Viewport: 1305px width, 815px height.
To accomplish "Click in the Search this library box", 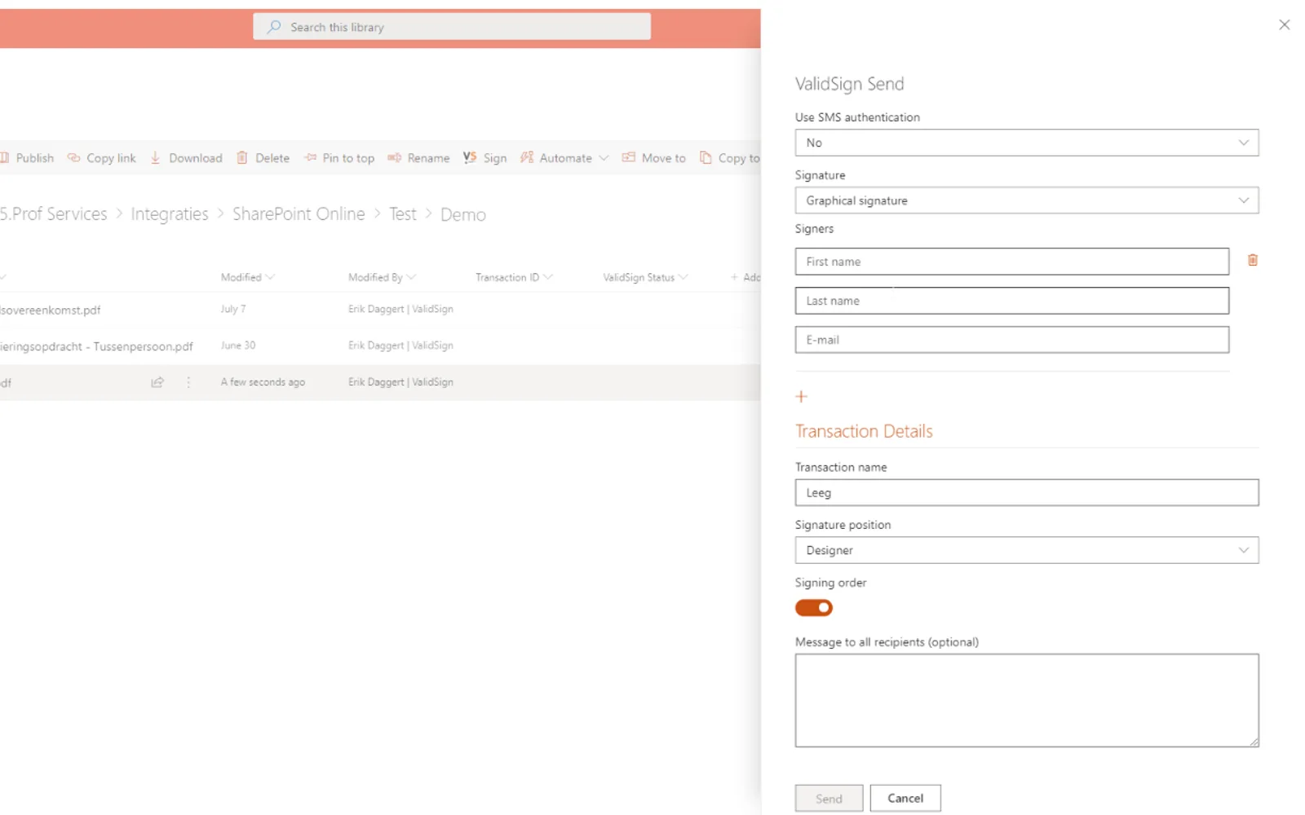I will coord(452,27).
